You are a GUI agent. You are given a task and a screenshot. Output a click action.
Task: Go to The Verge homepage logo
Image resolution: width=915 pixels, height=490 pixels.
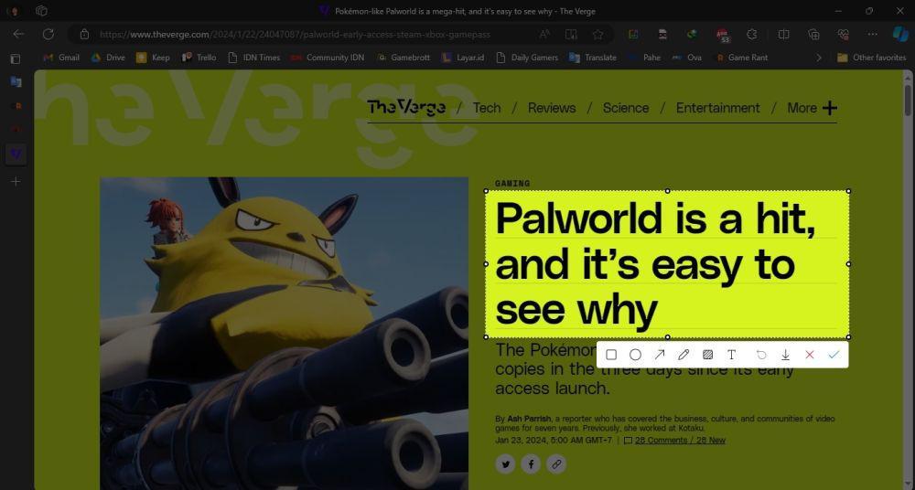click(x=406, y=107)
